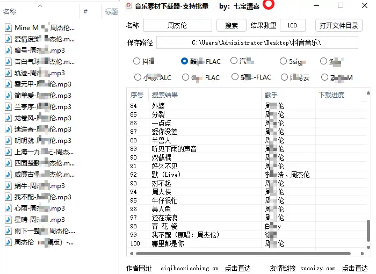Click the 龙卷风 mp3 file icon
Viewport: 376px width, 274px height.
tap(8, 118)
